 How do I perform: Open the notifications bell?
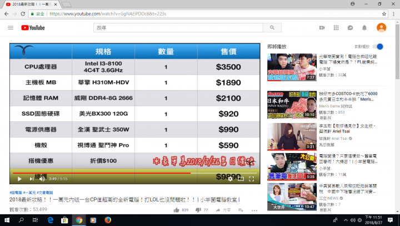tap(364, 28)
